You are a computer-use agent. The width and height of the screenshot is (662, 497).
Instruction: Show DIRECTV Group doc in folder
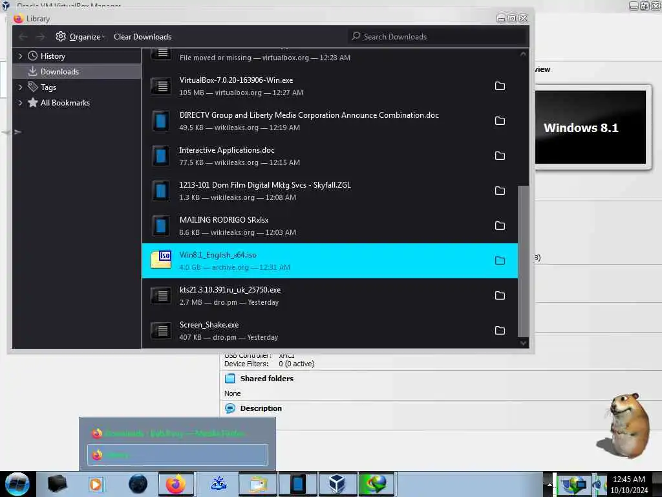(x=500, y=121)
